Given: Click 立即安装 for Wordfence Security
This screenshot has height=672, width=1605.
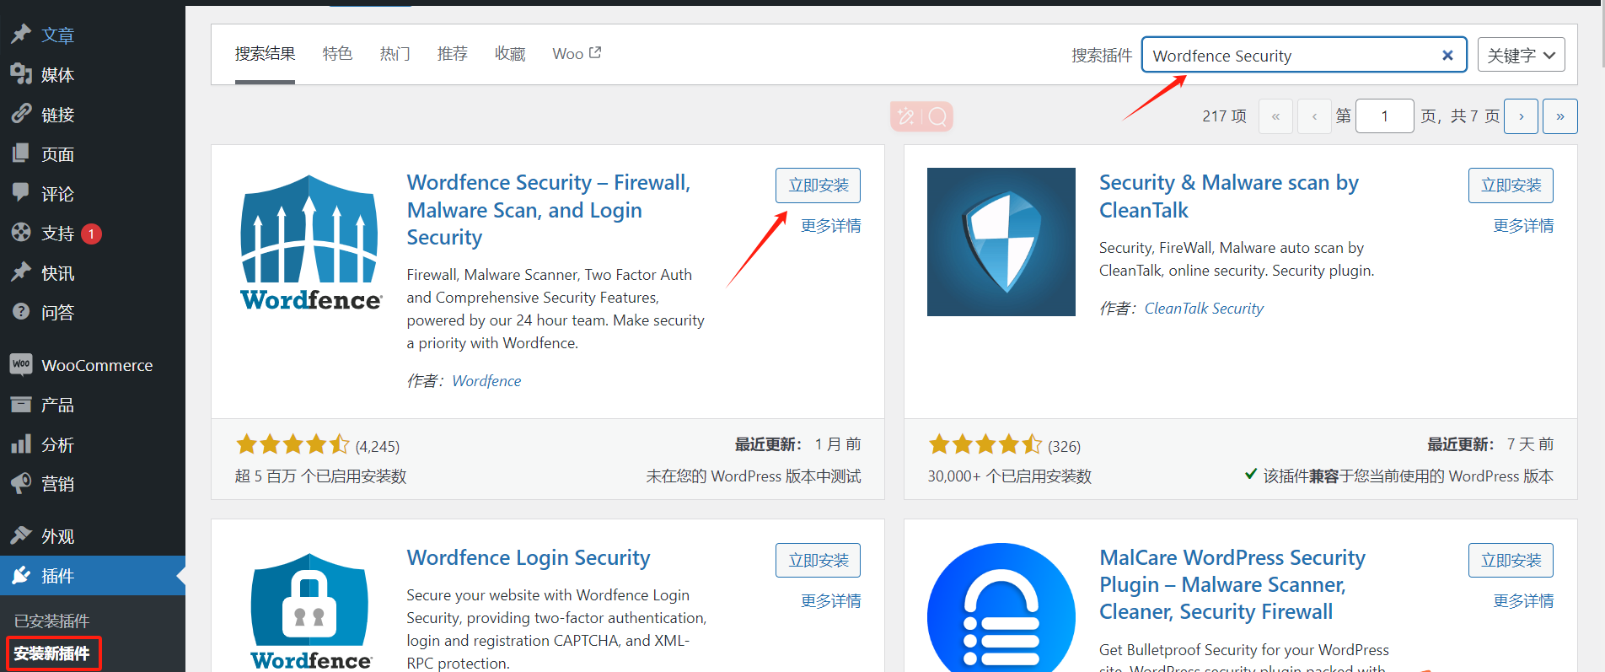Looking at the screenshot, I should pos(817,185).
